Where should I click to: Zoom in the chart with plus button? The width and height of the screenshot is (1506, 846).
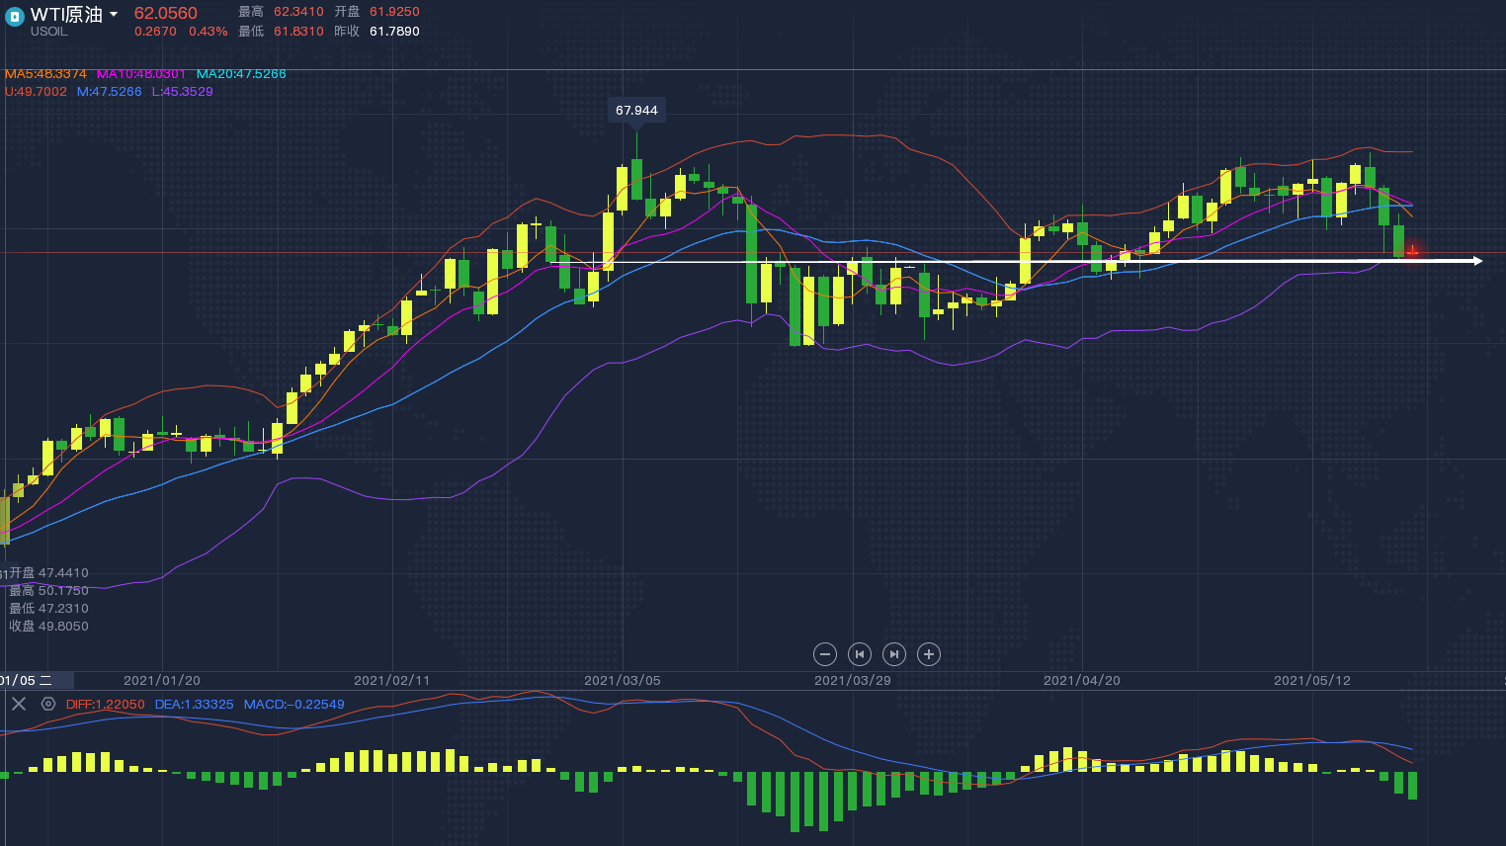[x=929, y=654]
